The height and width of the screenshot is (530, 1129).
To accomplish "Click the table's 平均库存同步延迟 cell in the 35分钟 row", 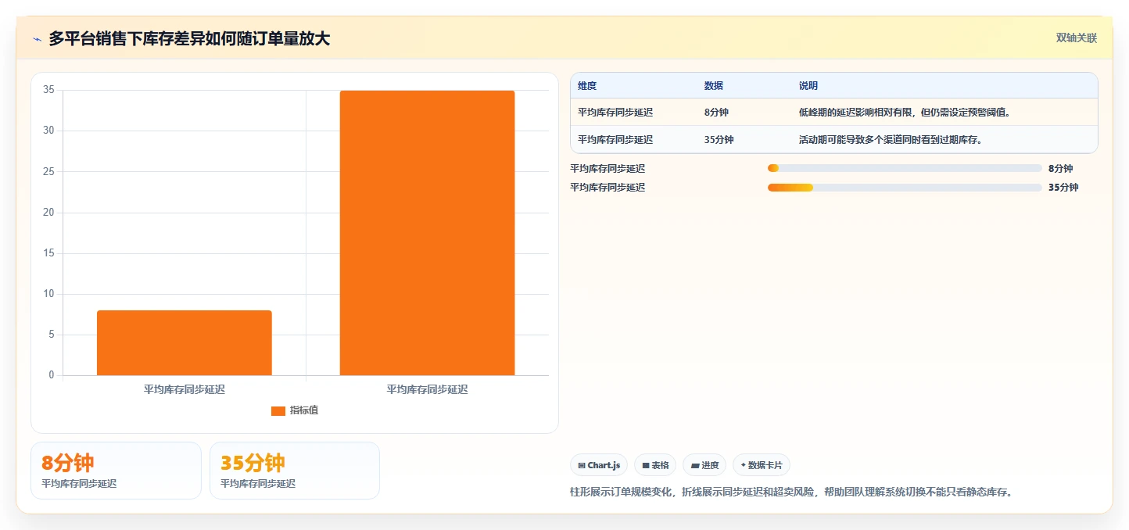I will 615,140.
